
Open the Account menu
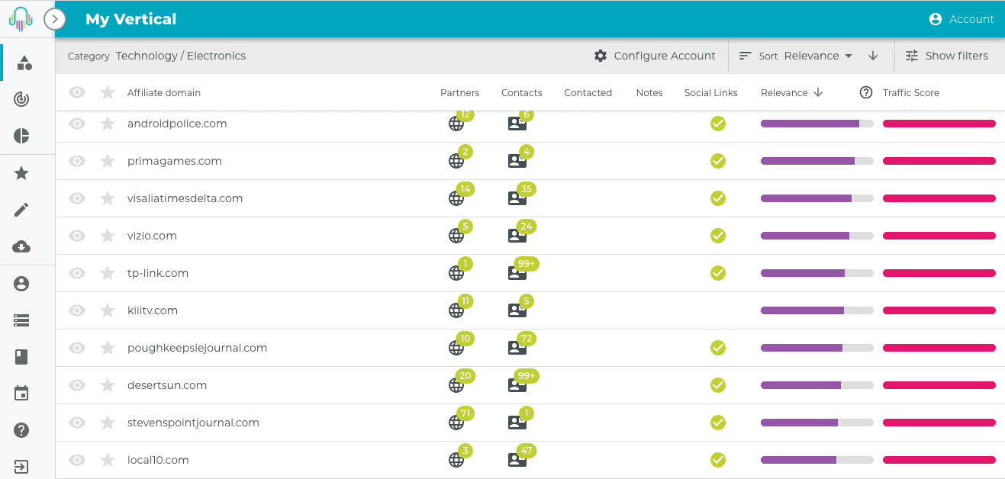tap(962, 19)
